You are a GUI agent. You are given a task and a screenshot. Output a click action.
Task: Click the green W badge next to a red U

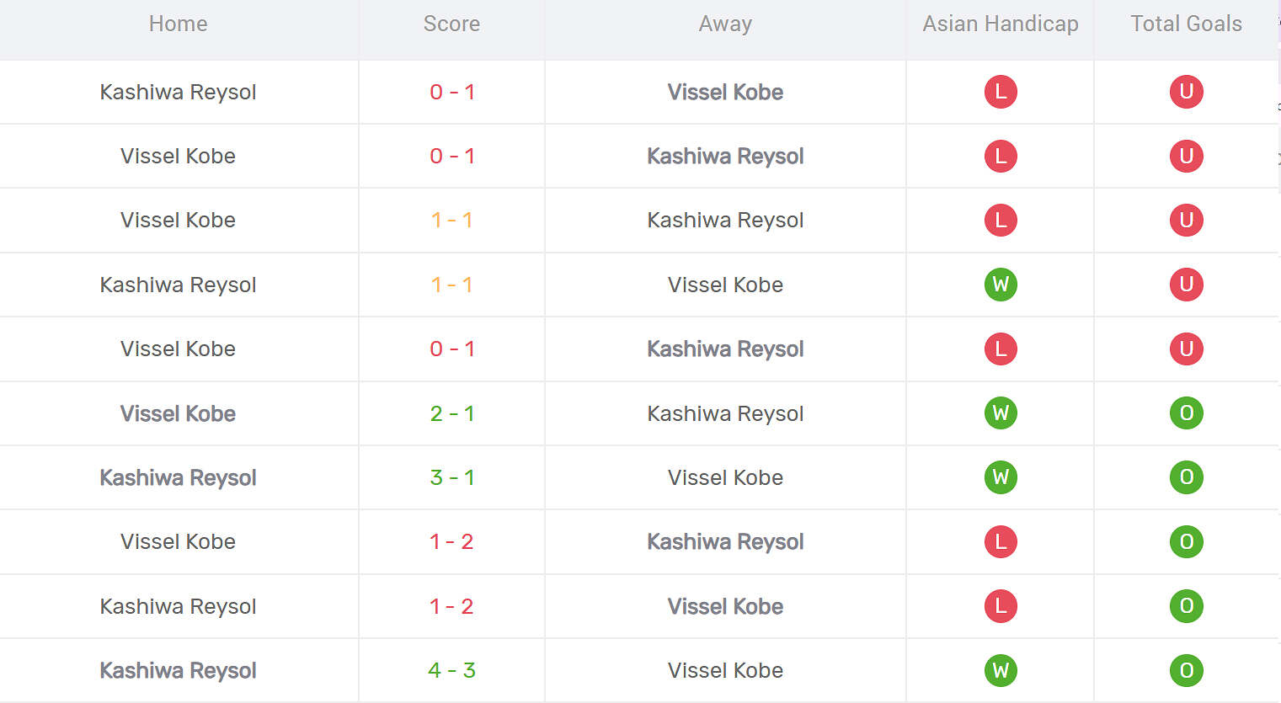[x=1001, y=285]
